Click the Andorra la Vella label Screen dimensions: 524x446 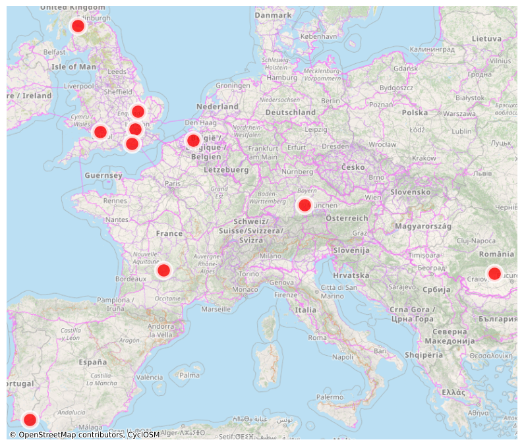coord(161,331)
